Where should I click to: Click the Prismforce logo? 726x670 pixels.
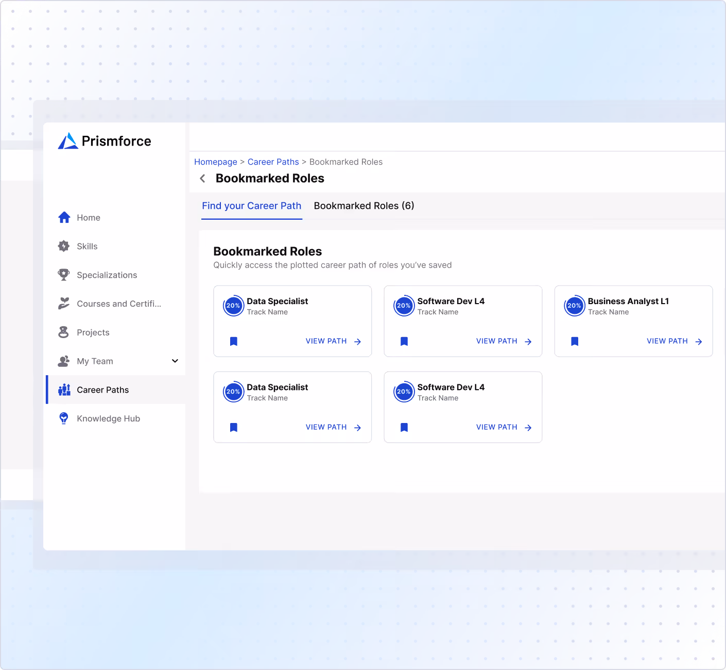pos(105,141)
